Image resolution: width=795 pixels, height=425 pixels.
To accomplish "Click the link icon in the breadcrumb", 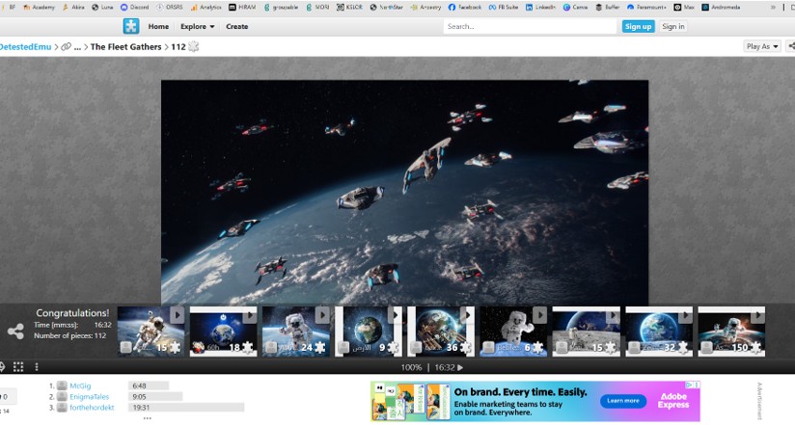I will point(66,46).
